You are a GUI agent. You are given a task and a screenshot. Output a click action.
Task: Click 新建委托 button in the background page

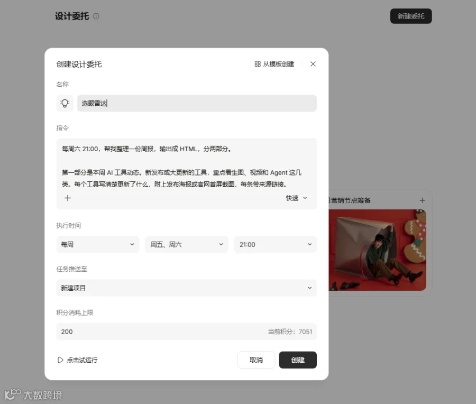click(x=411, y=16)
